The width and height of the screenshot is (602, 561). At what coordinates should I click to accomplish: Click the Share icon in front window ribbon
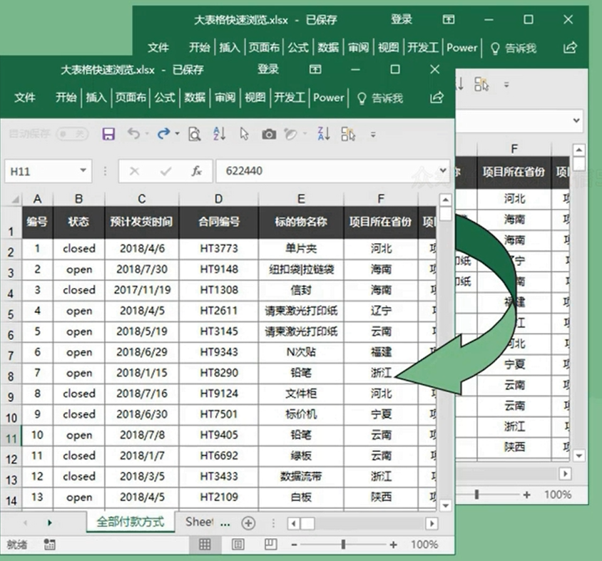click(437, 98)
